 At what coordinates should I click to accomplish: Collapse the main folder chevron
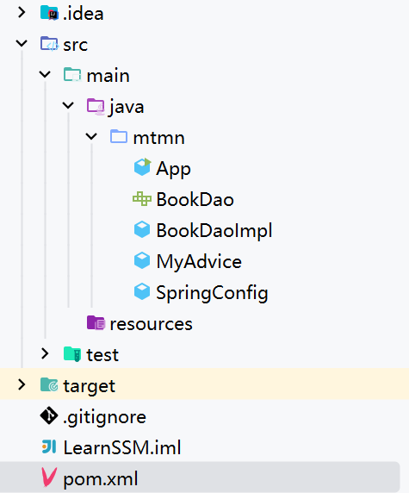(45, 74)
